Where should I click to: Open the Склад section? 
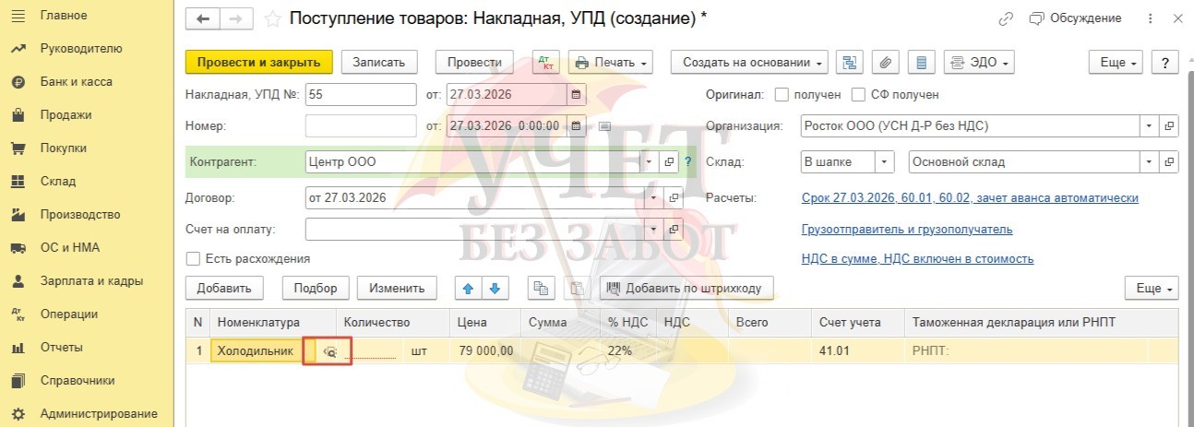point(57,181)
